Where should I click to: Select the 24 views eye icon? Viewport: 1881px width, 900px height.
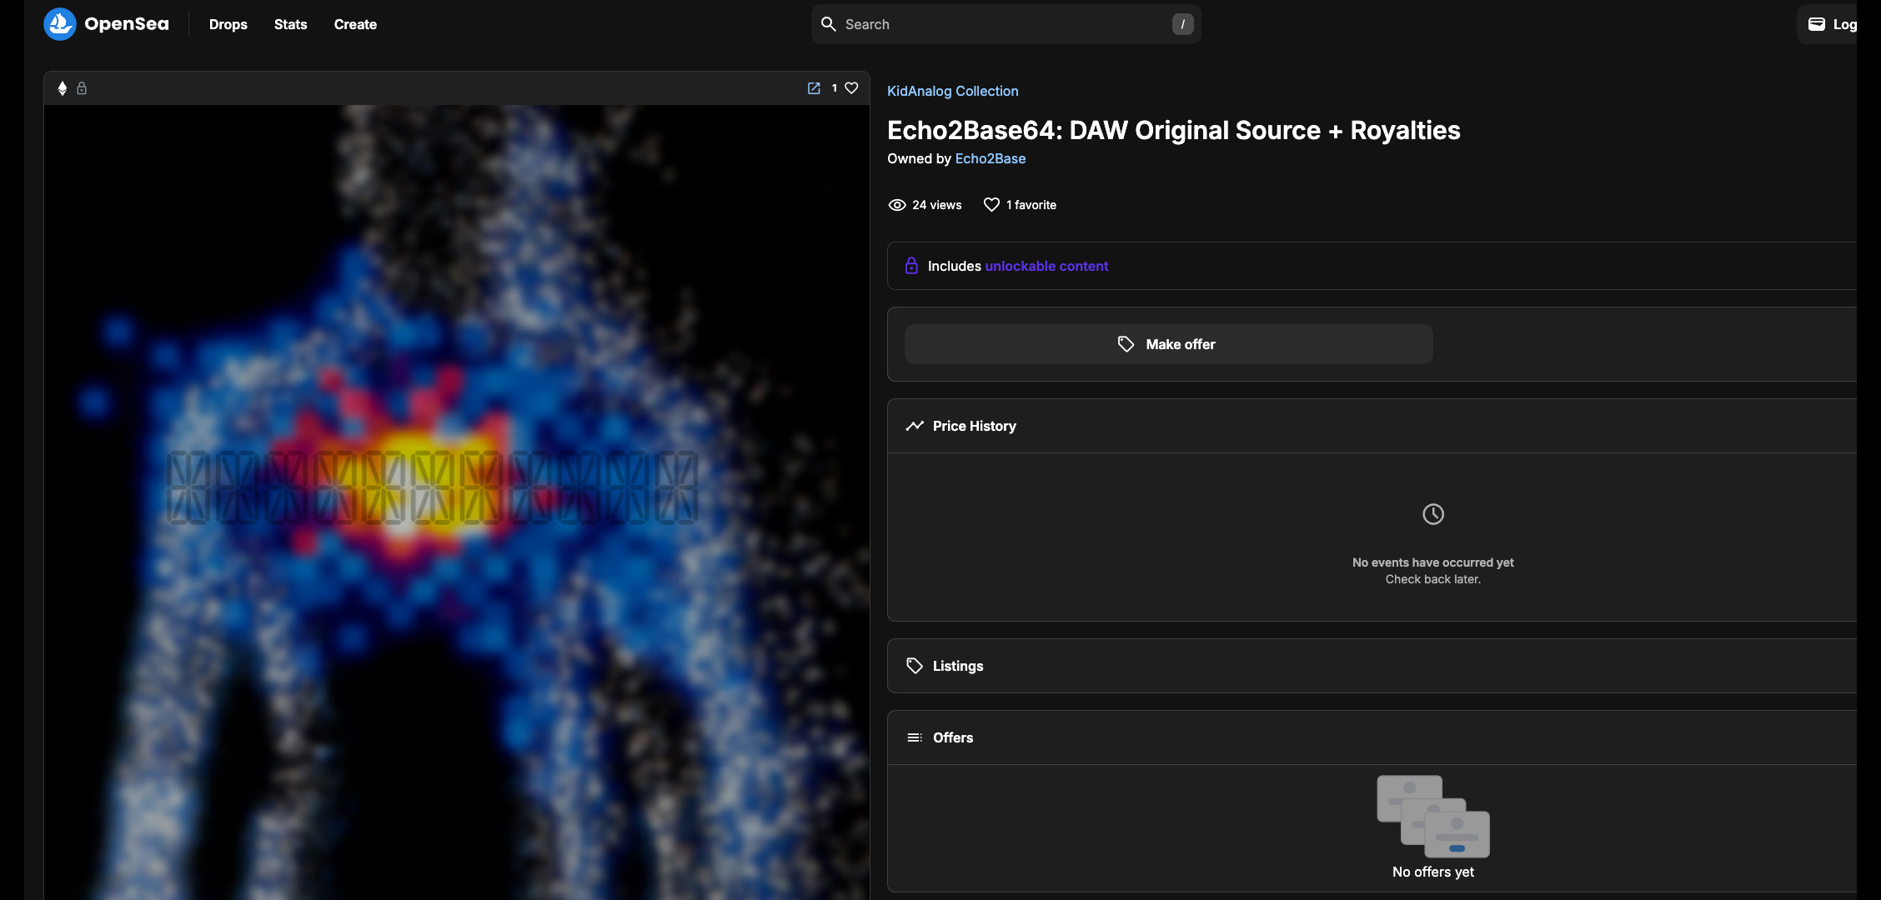coord(897,205)
